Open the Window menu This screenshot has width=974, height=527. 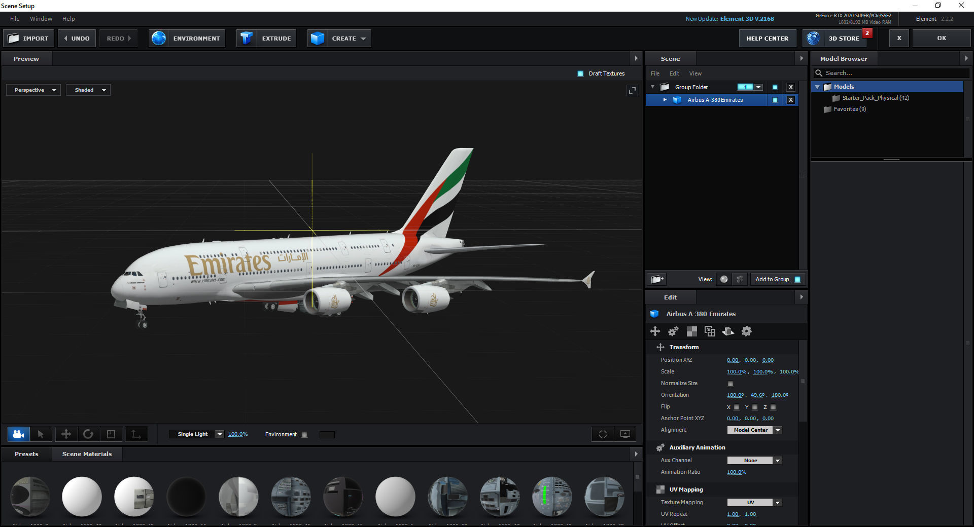[41, 19]
